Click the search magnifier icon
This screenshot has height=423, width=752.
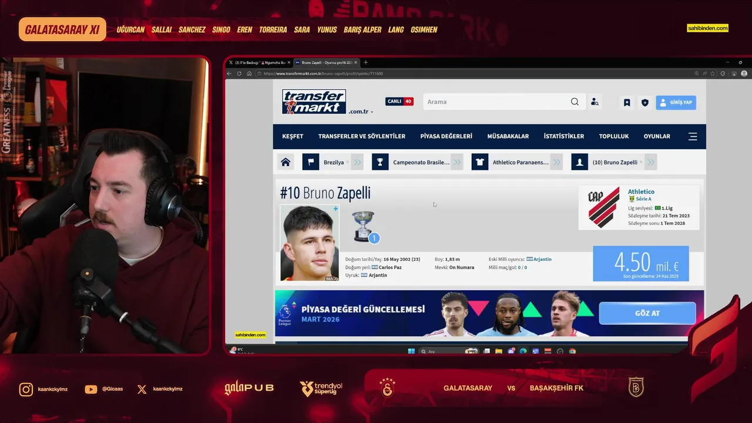click(575, 102)
